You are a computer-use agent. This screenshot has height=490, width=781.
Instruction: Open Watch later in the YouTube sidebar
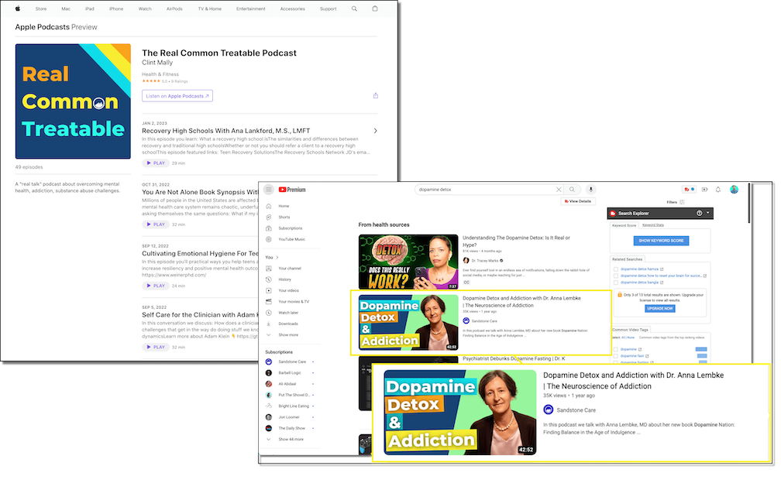click(288, 313)
